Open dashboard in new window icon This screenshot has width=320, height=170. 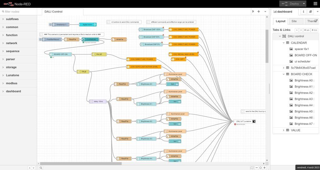click(x=316, y=21)
